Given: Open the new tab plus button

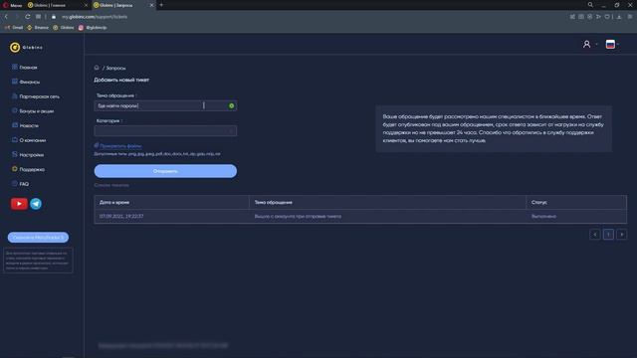Looking at the screenshot, I should (x=161, y=5).
